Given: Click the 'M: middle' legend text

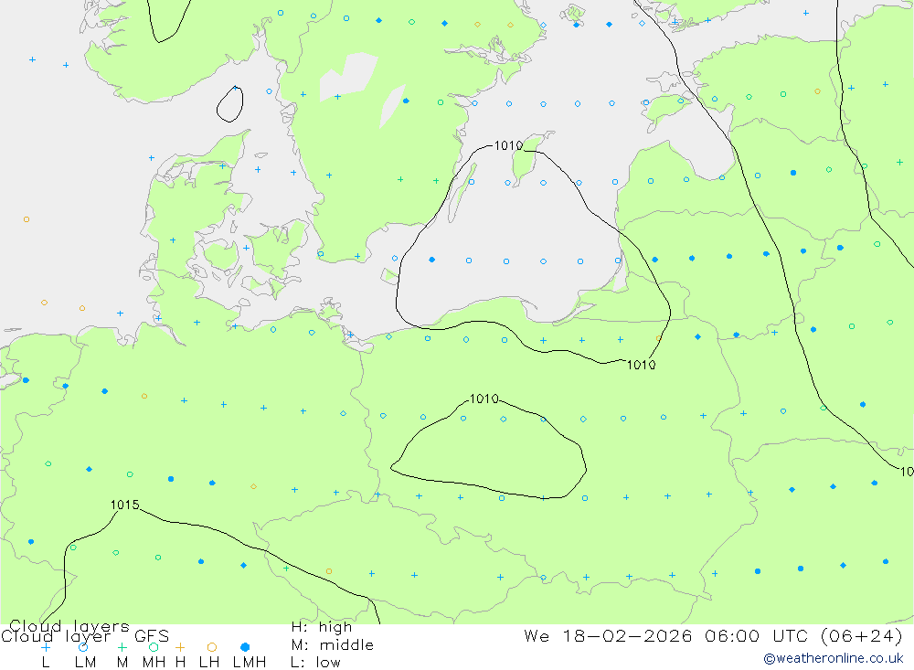Looking at the screenshot, I should [333, 645].
